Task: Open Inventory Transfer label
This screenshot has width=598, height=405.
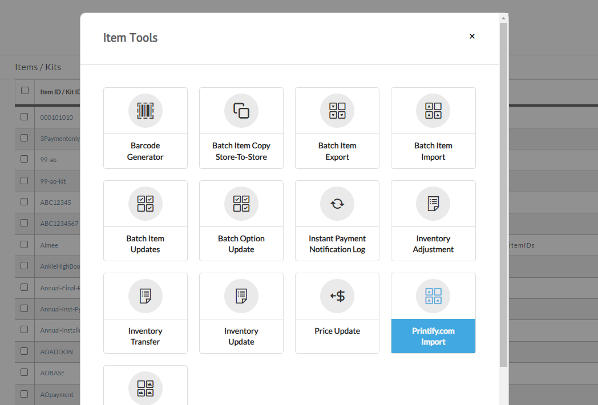Action: 146,336
